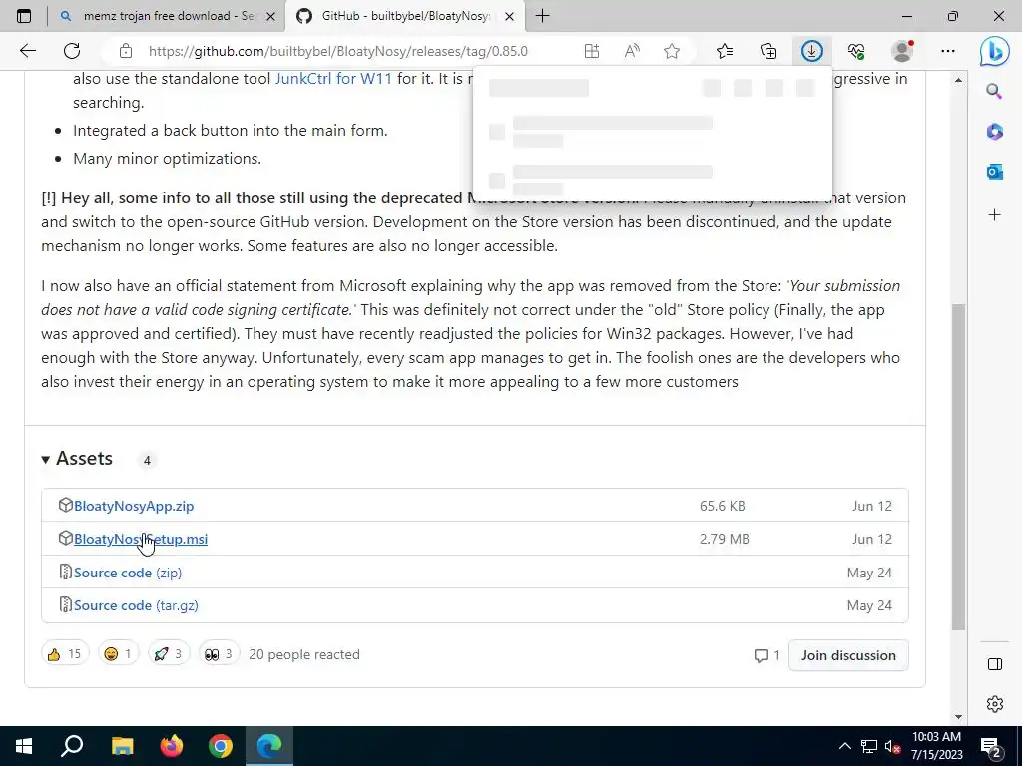The width and height of the screenshot is (1022, 766).
Task: Open the muted volume tray icon
Action: [x=893, y=746]
